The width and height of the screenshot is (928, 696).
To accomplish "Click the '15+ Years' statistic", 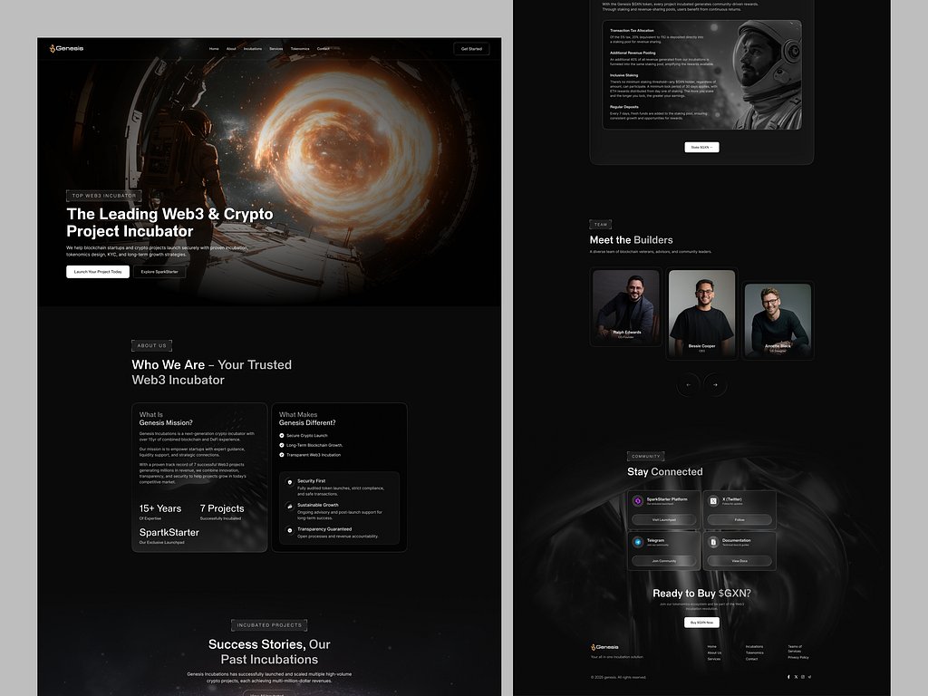I will click(160, 508).
